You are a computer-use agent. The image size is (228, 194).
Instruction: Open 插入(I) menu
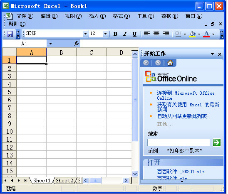coord(97,16)
